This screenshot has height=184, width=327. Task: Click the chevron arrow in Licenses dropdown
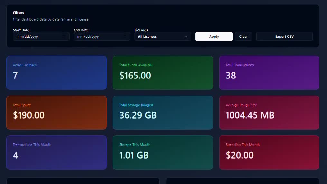click(186, 37)
